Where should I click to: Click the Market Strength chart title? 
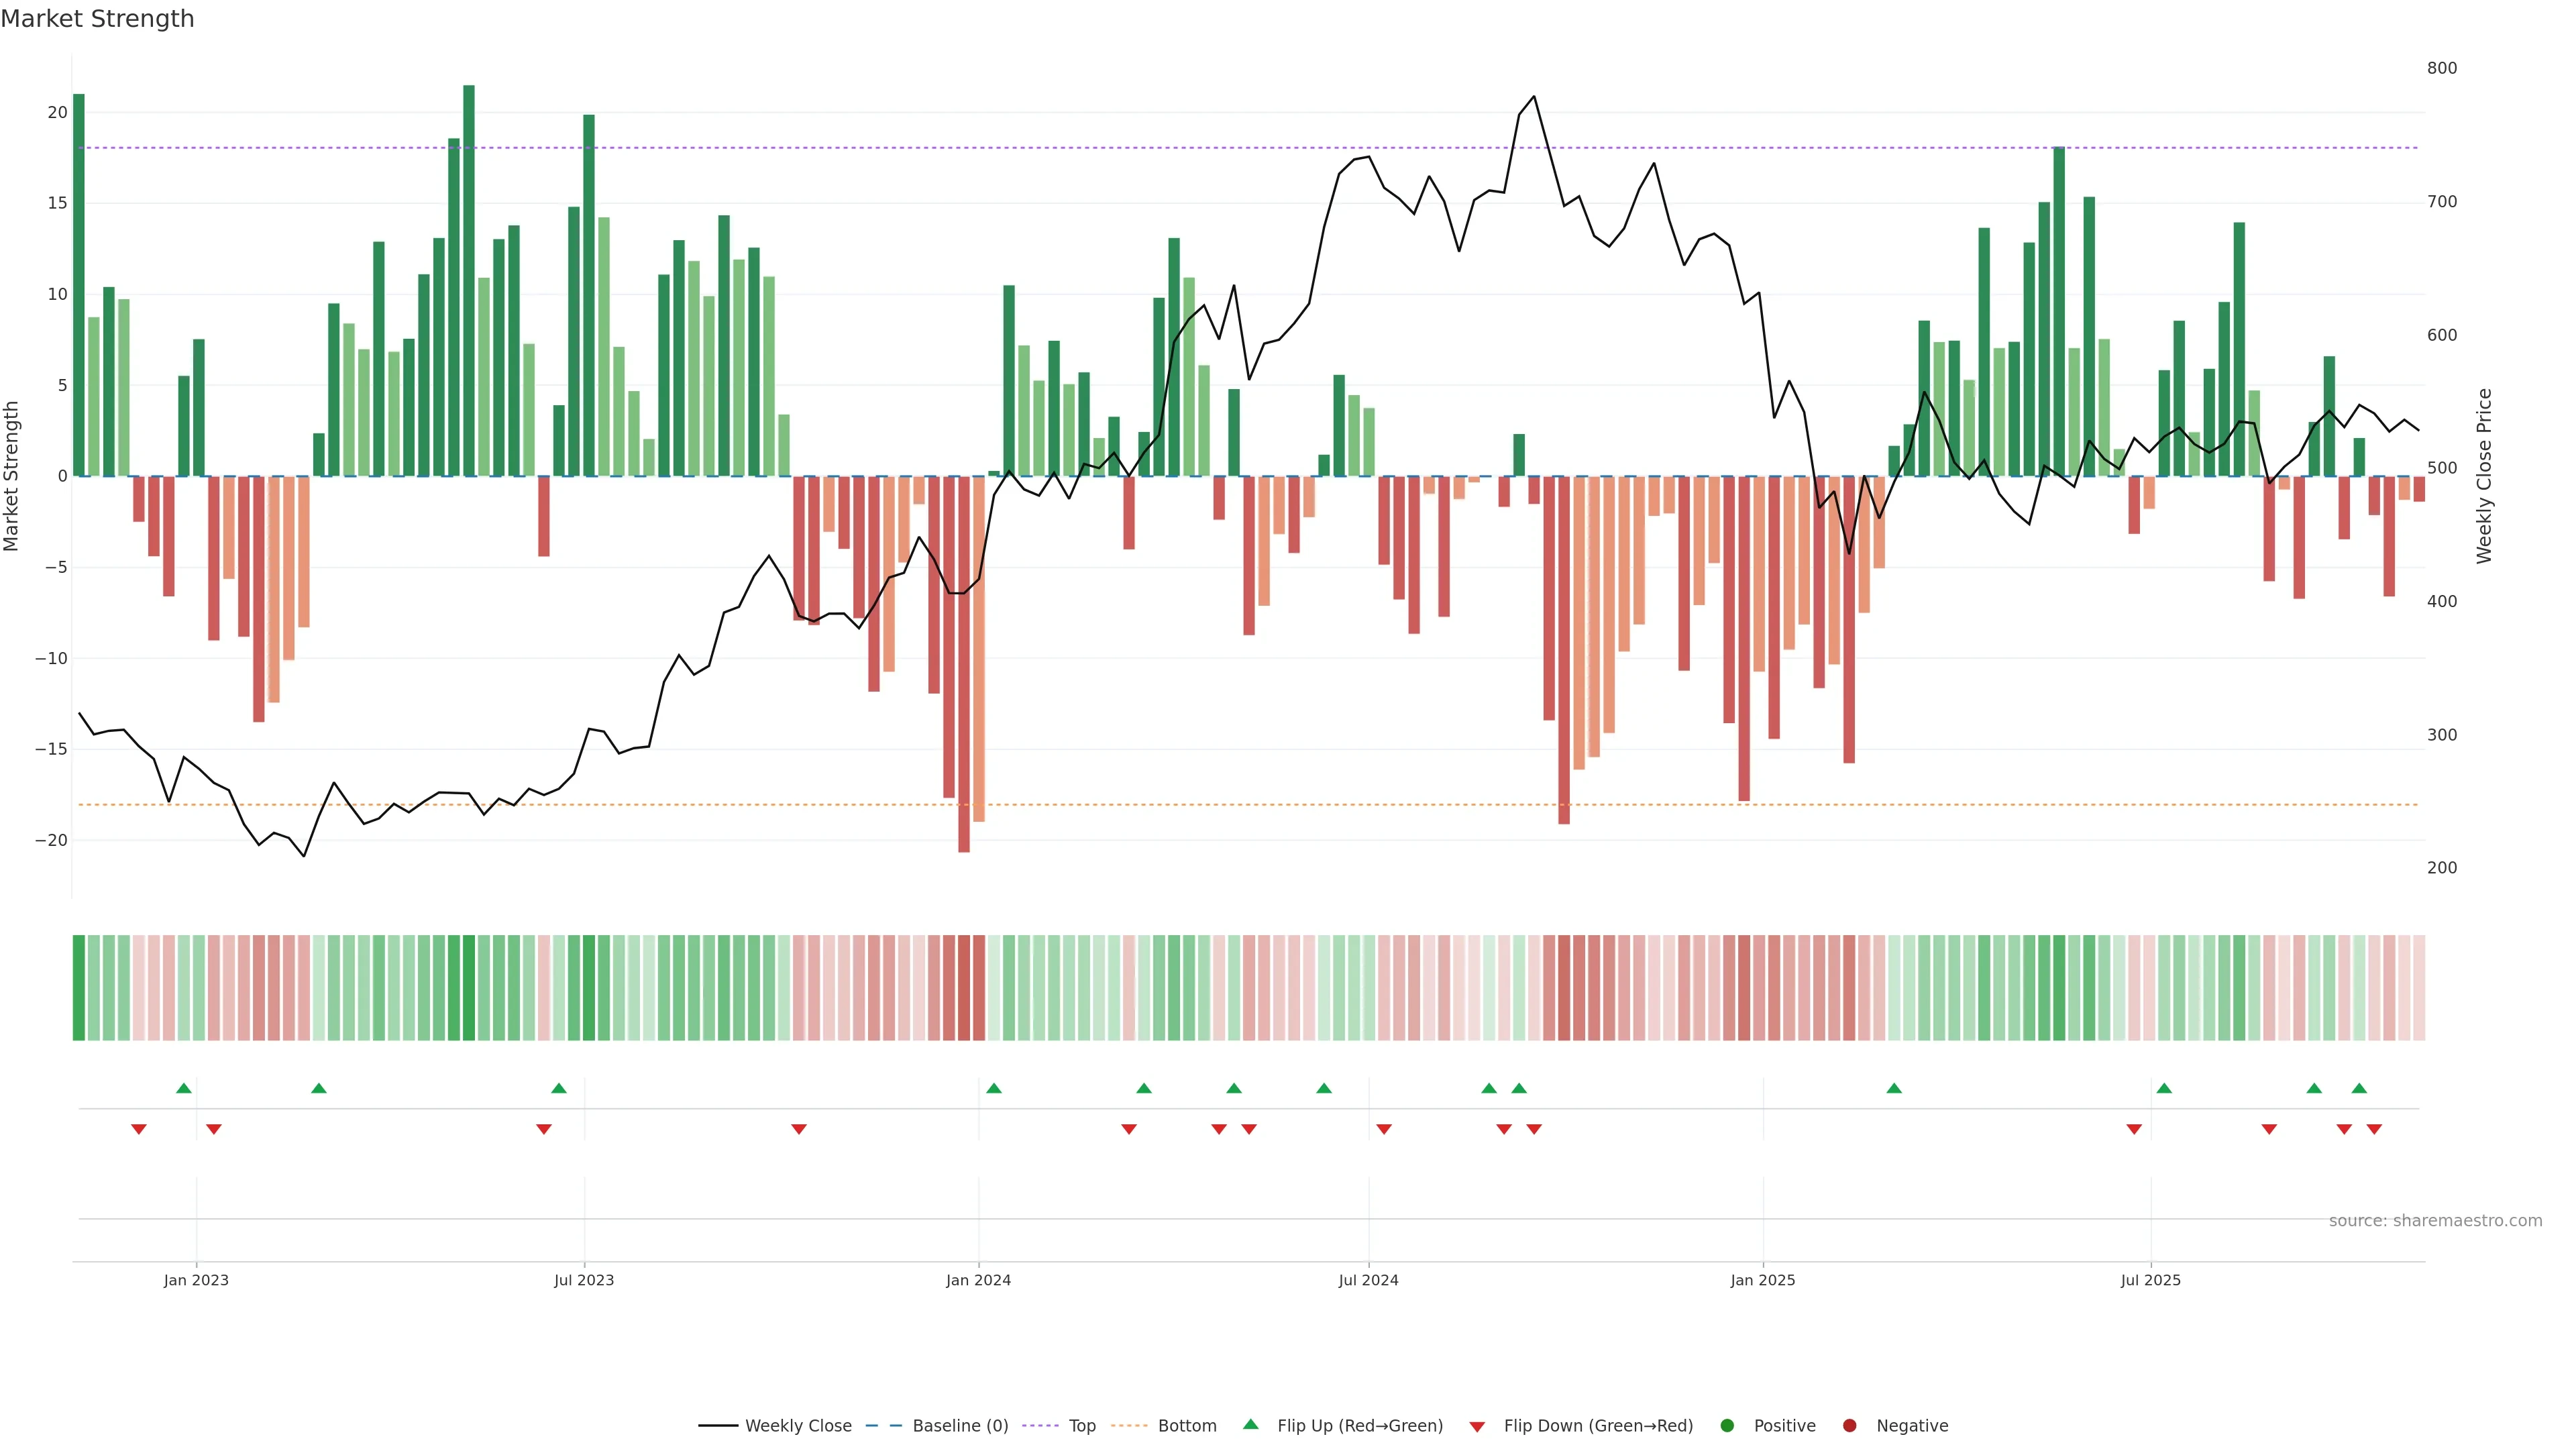coord(97,19)
